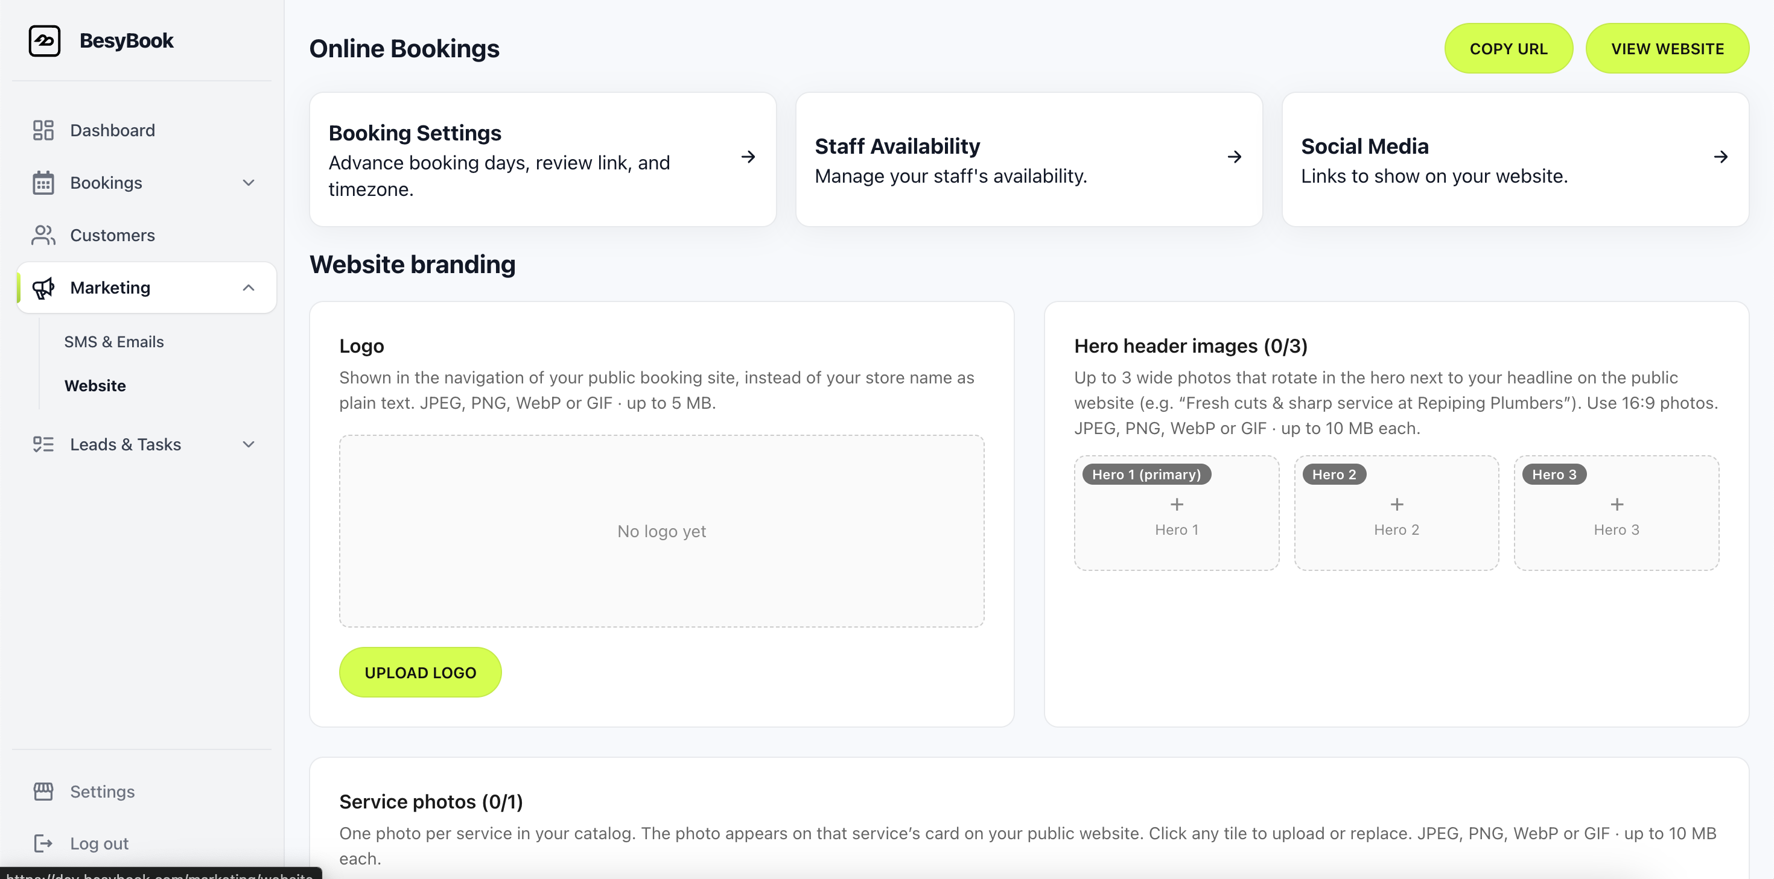
Task: Expand the Bookings menu chevron
Action: coord(249,183)
